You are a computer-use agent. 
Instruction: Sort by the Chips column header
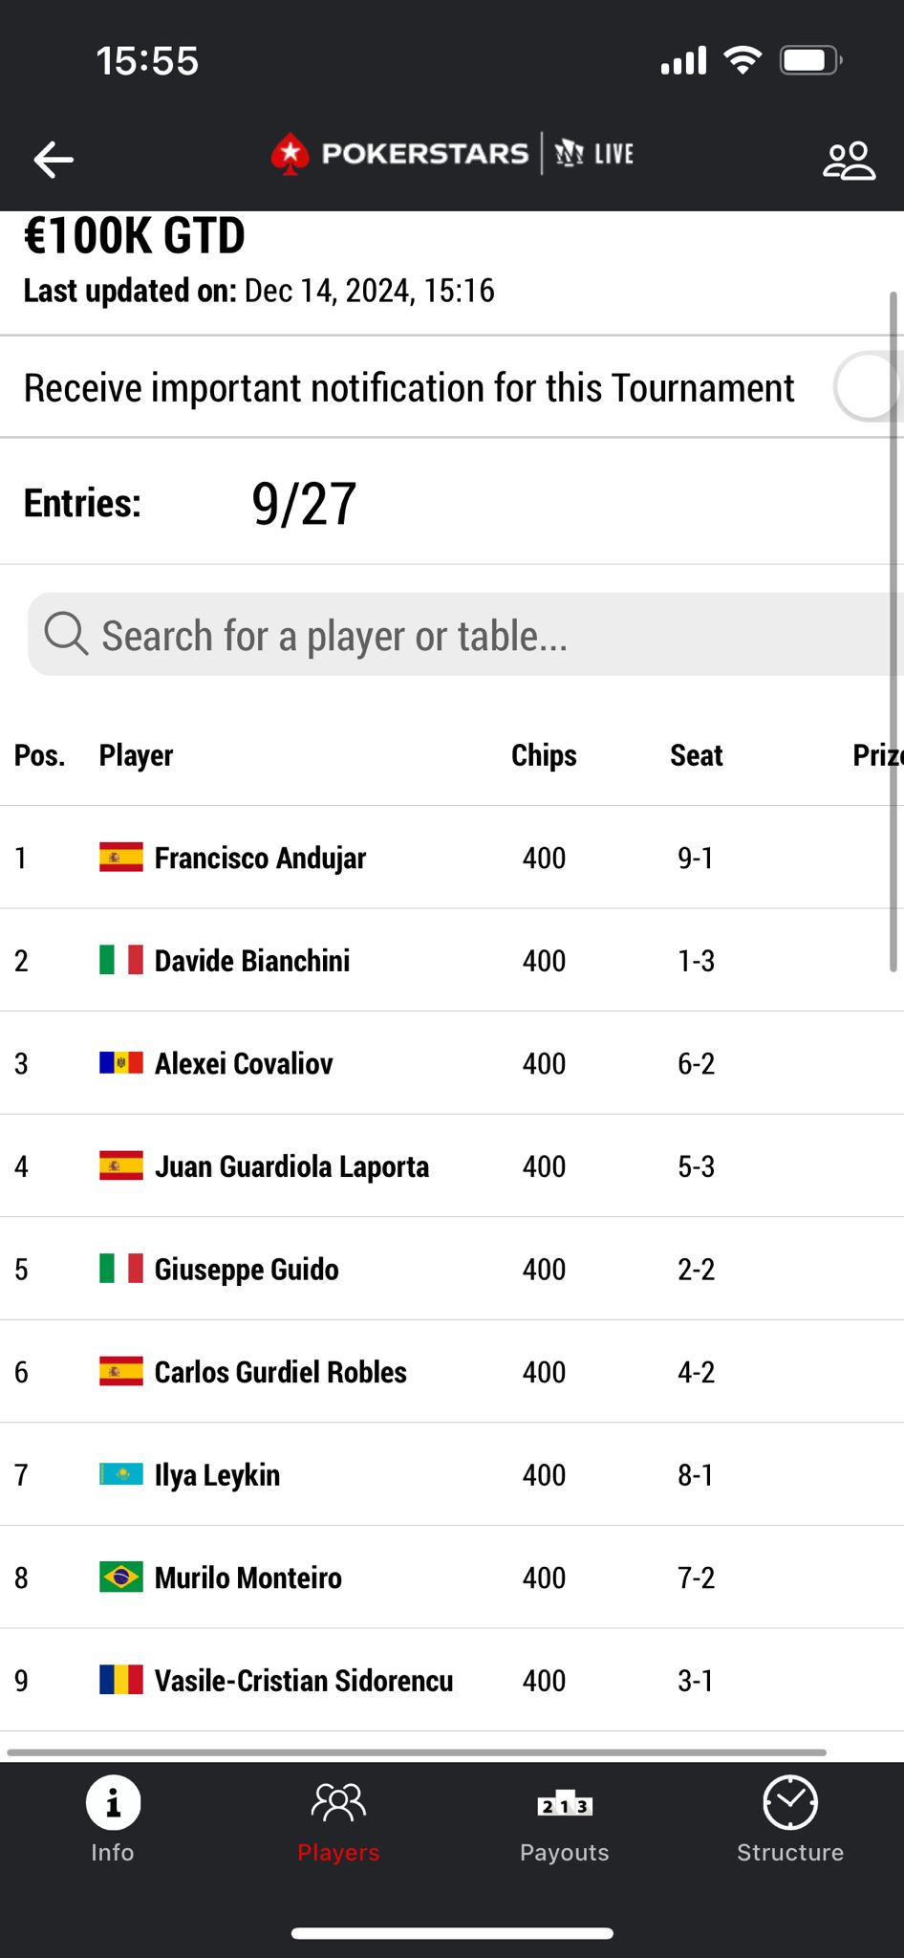[544, 755]
